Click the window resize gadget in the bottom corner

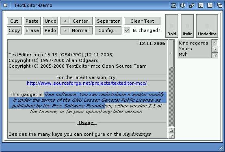tap(221, 148)
